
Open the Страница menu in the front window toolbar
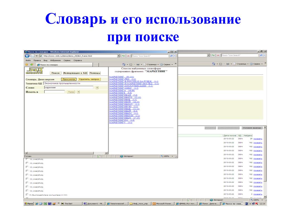tap(151, 64)
